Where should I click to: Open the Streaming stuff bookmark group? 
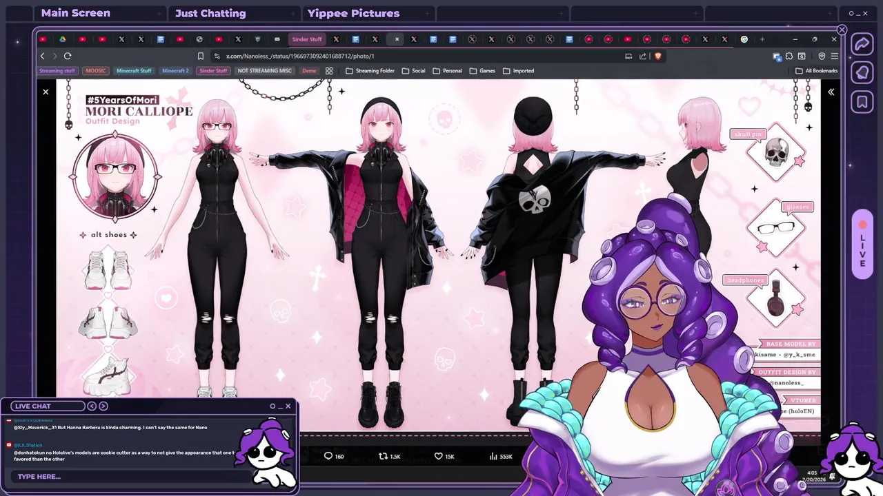pos(57,71)
